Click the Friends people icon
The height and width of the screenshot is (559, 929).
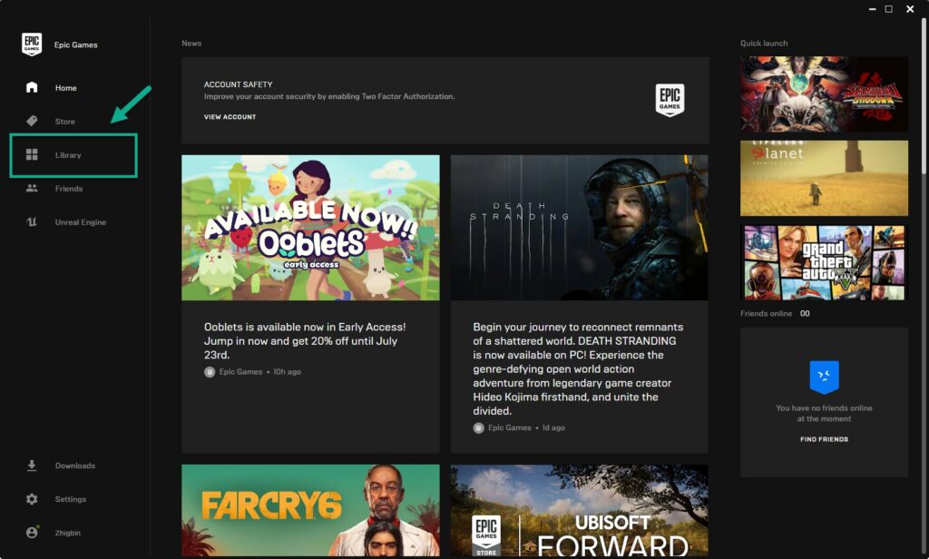[x=32, y=189]
